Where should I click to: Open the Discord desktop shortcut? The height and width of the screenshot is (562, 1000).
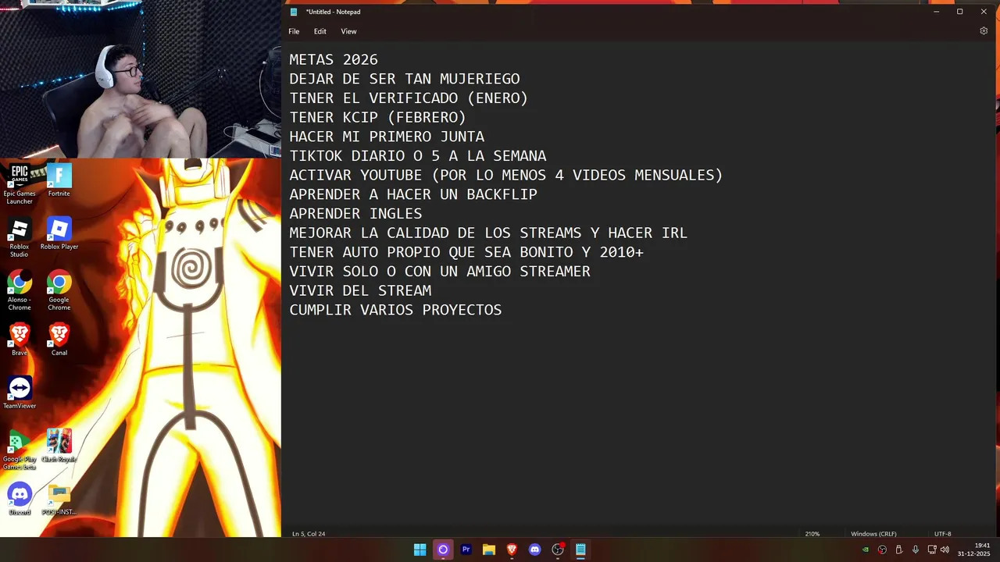[20, 499]
